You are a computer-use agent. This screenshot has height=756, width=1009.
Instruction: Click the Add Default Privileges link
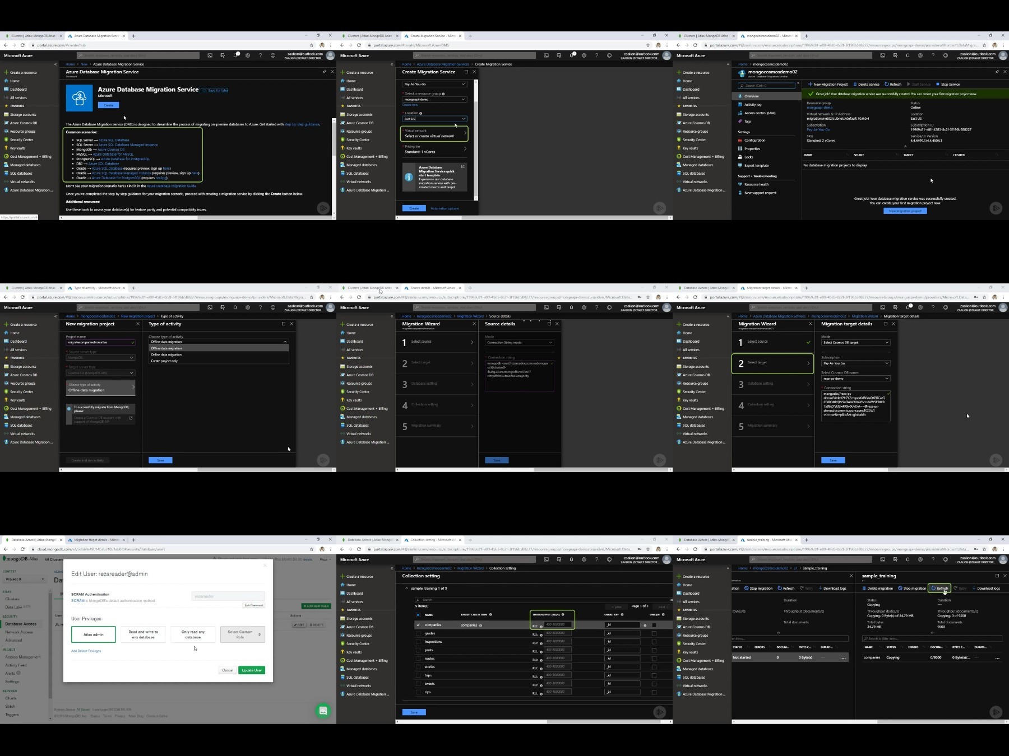86,651
